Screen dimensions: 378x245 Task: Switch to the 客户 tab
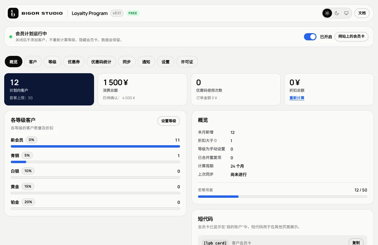33,62
